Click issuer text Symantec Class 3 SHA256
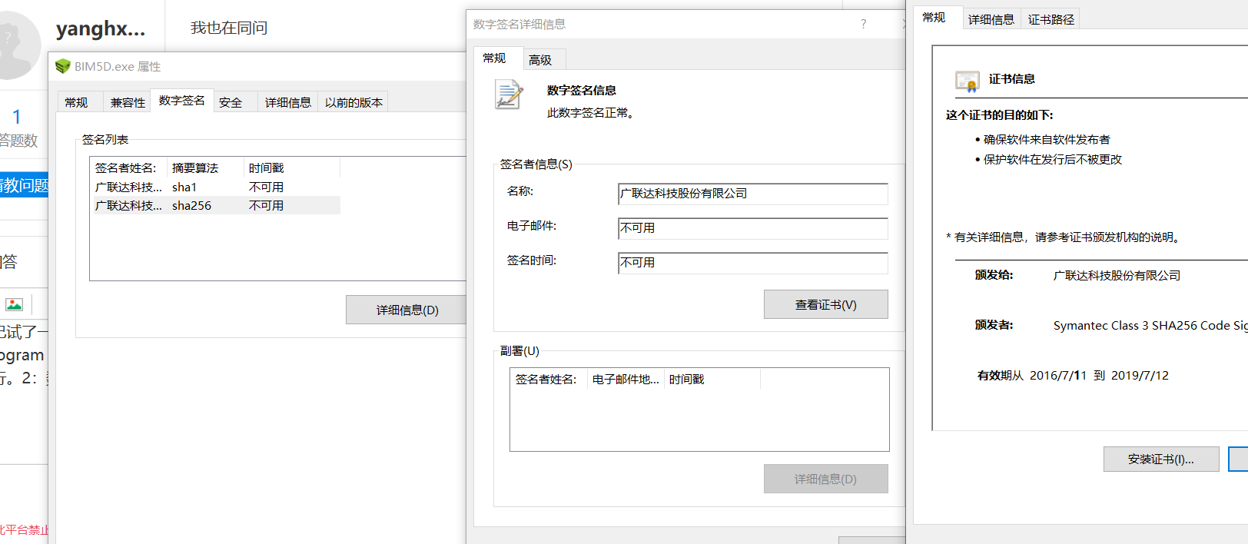The image size is (1248, 544). click(1150, 325)
